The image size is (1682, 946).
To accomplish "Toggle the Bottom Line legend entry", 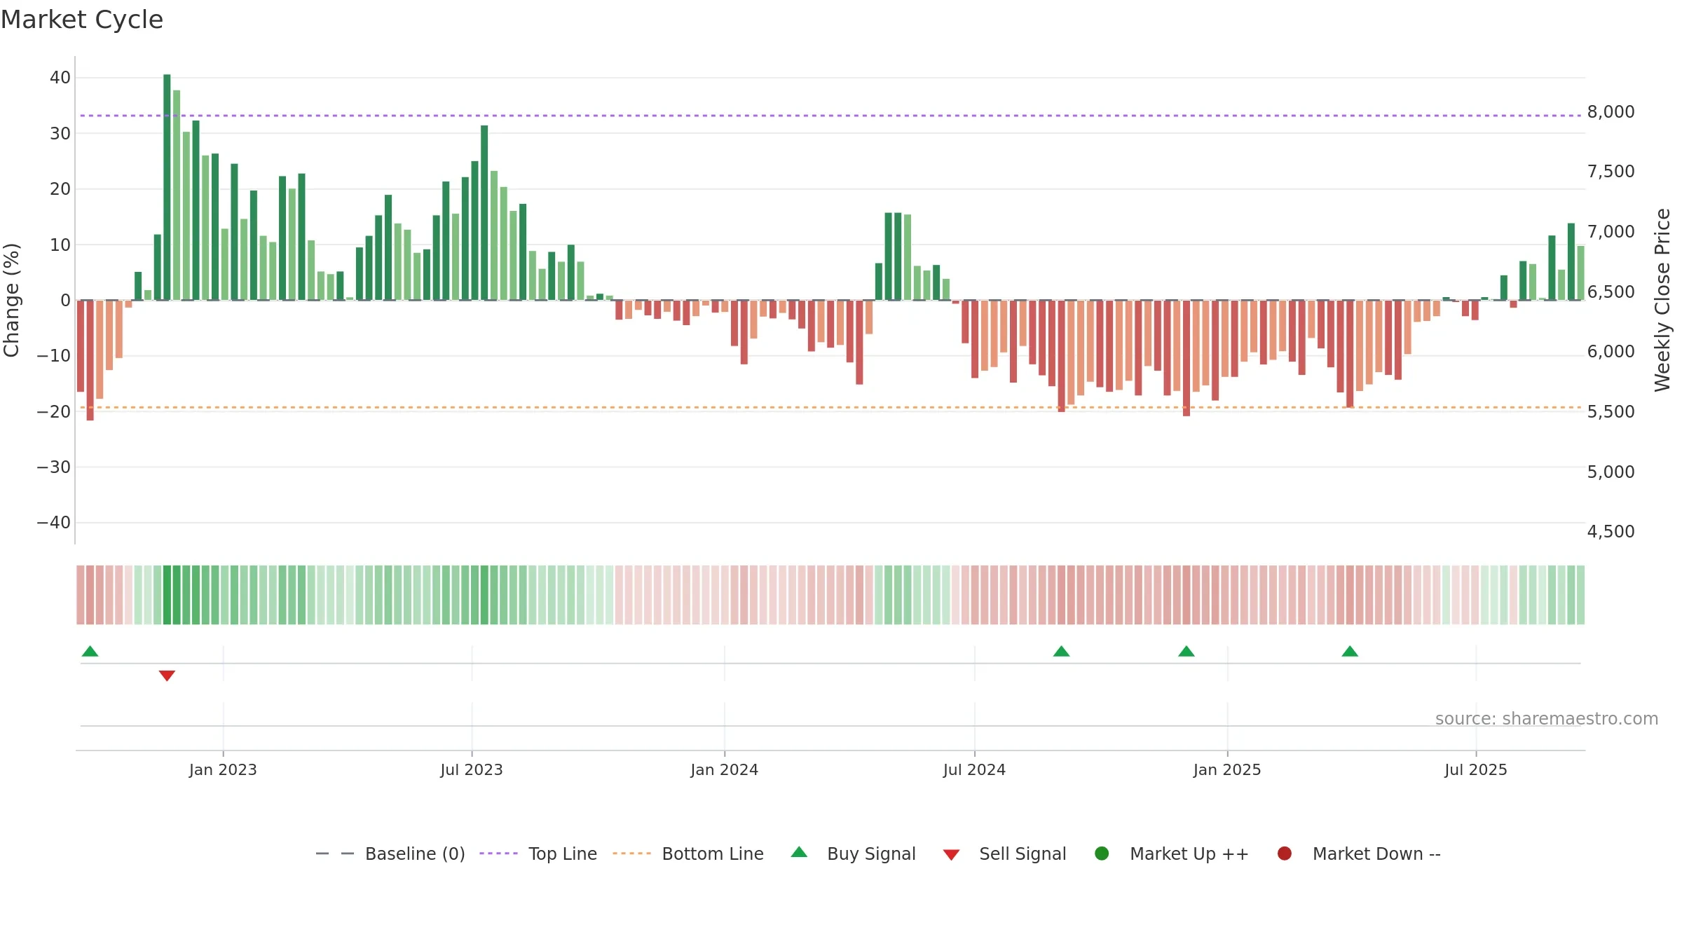I will [x=688, y=854].
